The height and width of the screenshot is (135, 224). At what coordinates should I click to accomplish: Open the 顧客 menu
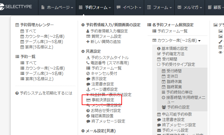[x=216, y=7]
